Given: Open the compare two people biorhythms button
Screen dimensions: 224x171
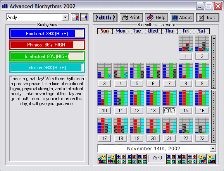Looking at the screenshot, I should (105, 17).
